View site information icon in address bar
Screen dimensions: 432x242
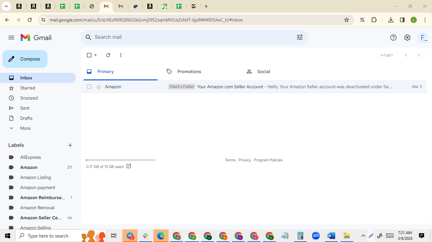43,20
